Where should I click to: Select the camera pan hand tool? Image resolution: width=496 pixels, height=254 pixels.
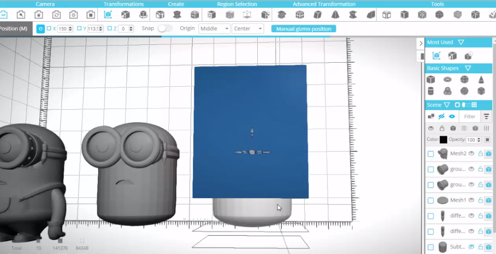click(39, 14)
